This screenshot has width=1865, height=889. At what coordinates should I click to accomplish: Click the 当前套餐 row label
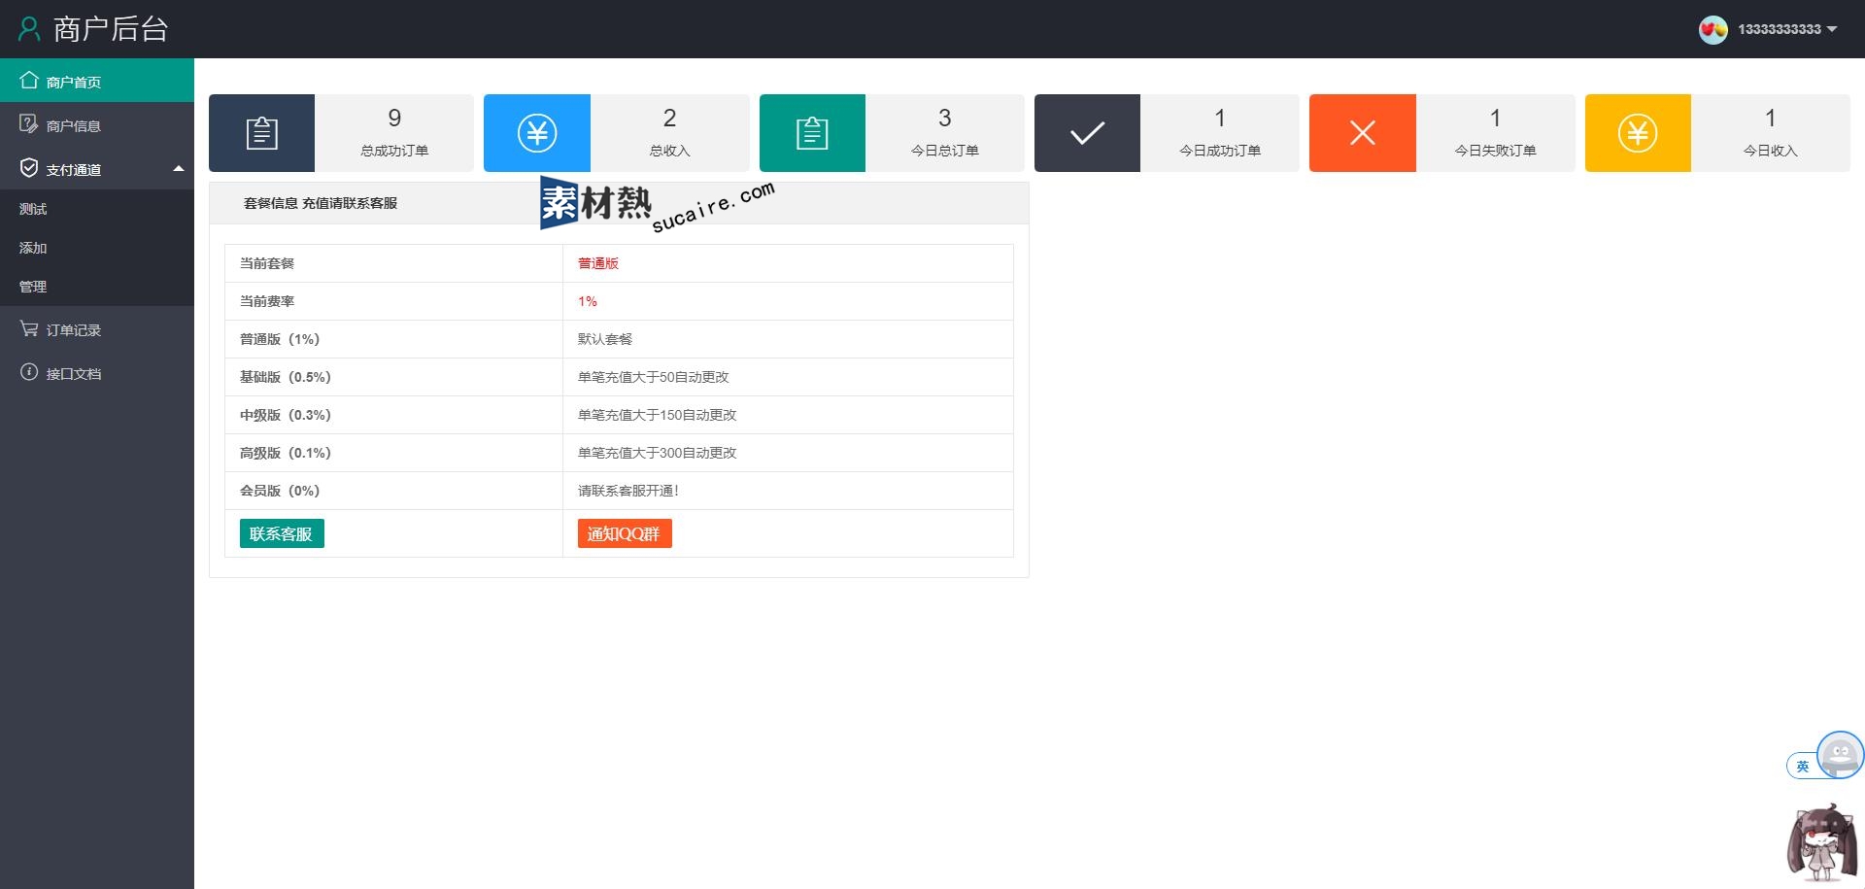click(x=267, y=263)
